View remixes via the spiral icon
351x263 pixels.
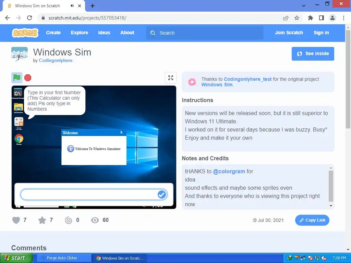click(x=69, y=220)
